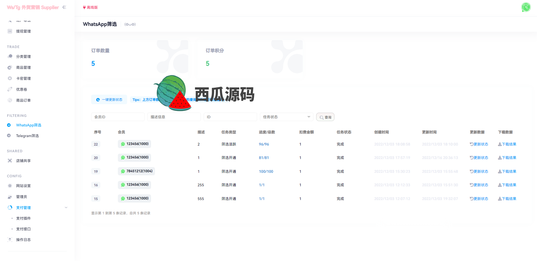This screenshot has height=261, width=537.
Task: Click 下载结果 for row 16
Action: point(507,185)
